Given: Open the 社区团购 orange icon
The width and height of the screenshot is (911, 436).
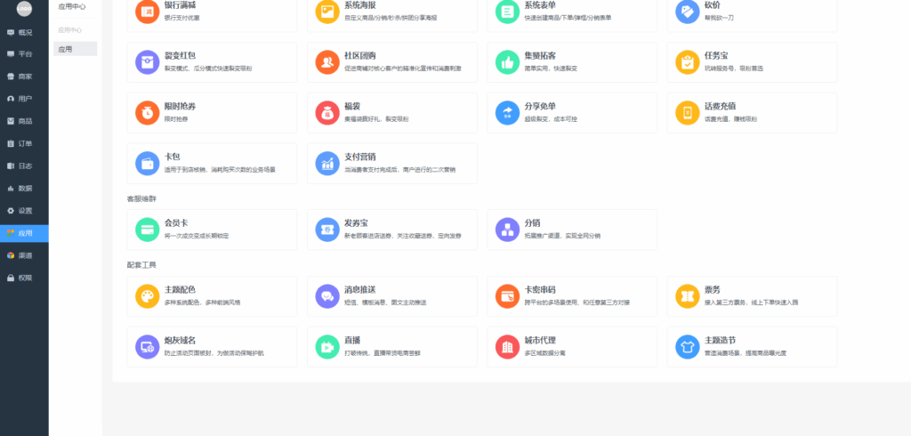Looking at the screenshot, I should [x=327, y=62].
